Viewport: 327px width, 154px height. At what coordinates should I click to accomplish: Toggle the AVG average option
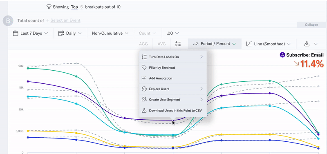pos(161,44)
